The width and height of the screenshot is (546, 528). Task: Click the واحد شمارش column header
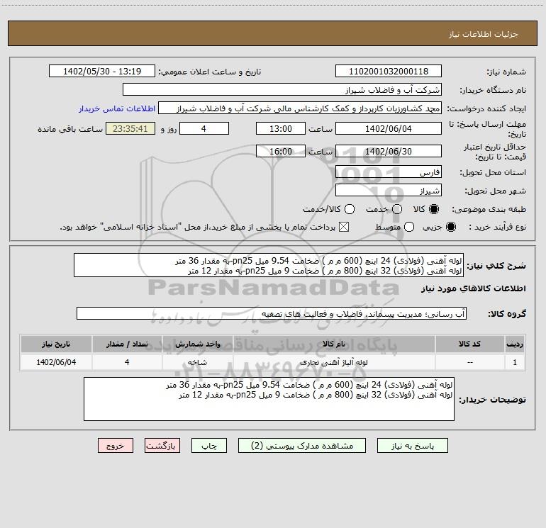[x=197, y=344]
